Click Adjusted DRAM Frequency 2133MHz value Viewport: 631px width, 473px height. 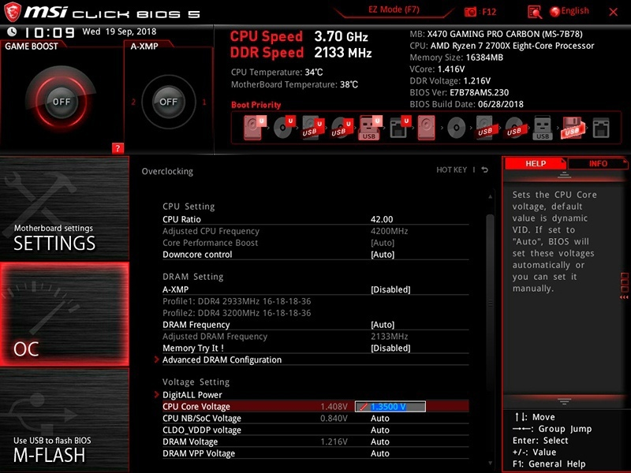point(389,337)
